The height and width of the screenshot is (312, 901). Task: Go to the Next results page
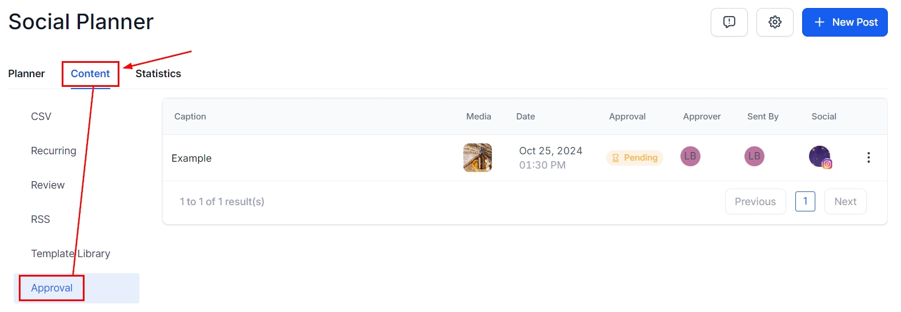[x=845, y=202]
